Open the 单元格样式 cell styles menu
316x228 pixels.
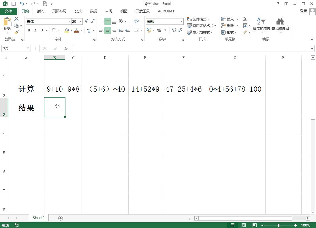point(200,33)
